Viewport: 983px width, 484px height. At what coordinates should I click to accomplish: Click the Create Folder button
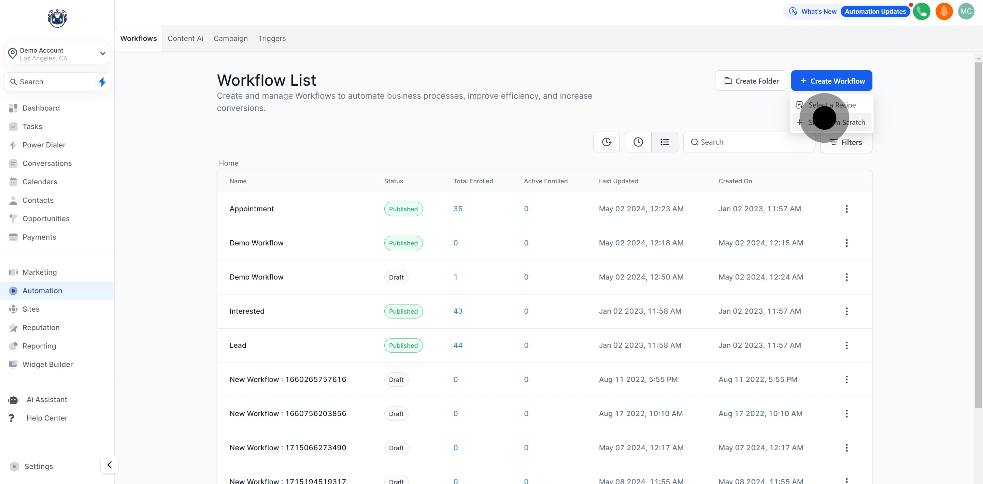751,81
